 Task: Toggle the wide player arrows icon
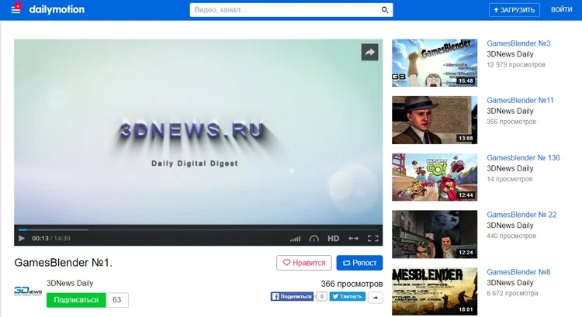(353, 239)
